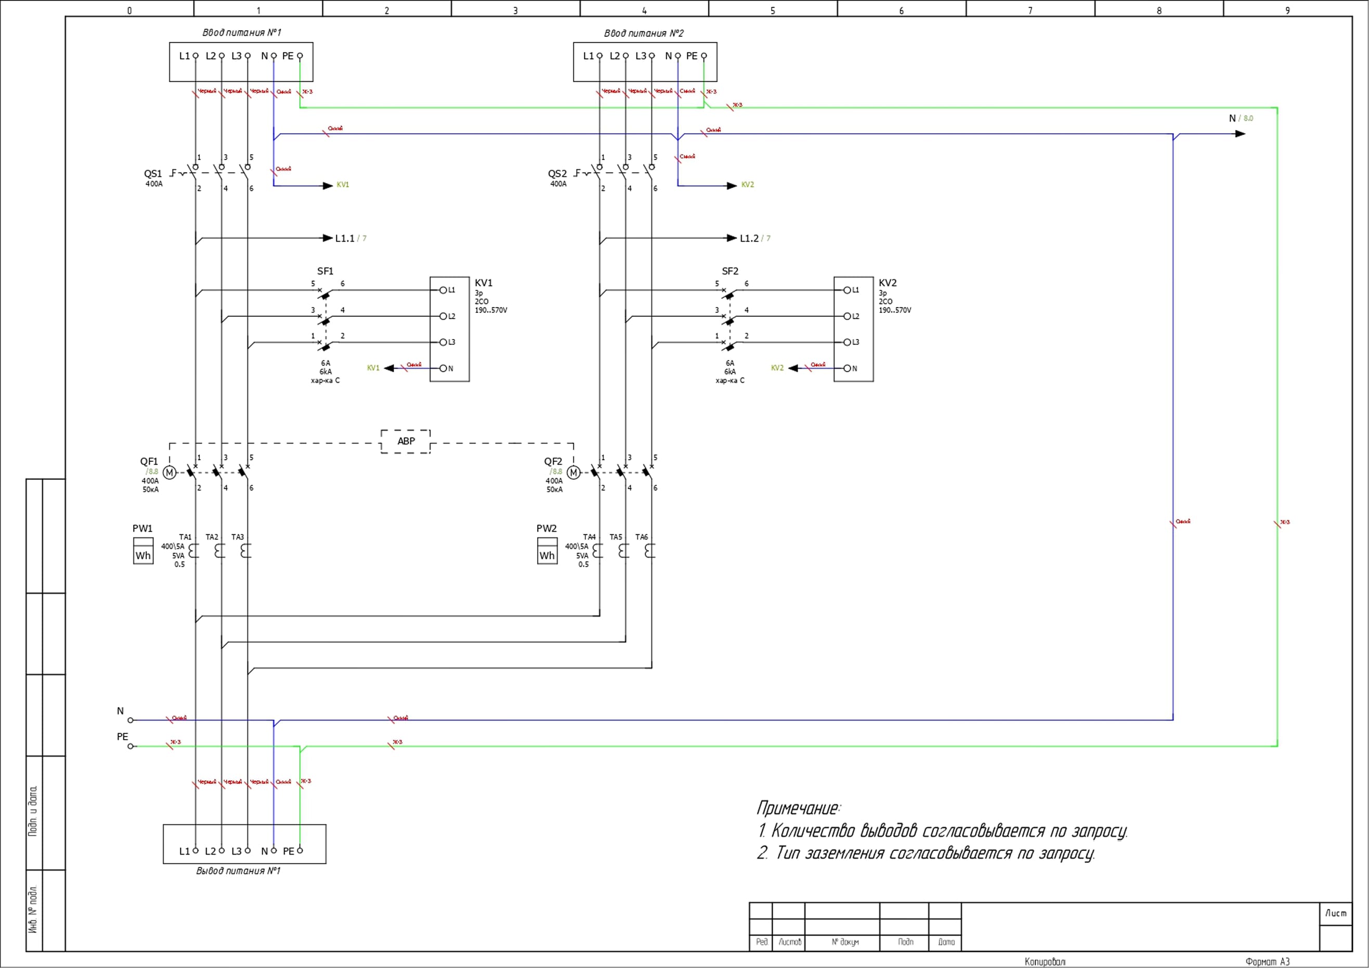Select the QF1 motor drive M symbol
The width and height of the screenshot is (1369, 968).
(x=170, y=473)
